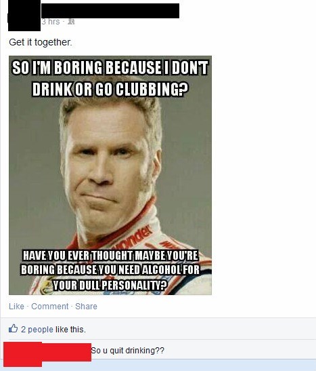Click the blacked-out poster profile picture
Viewport: 316px width, 371px height.
pyautogui.click(x=24, y=16)
